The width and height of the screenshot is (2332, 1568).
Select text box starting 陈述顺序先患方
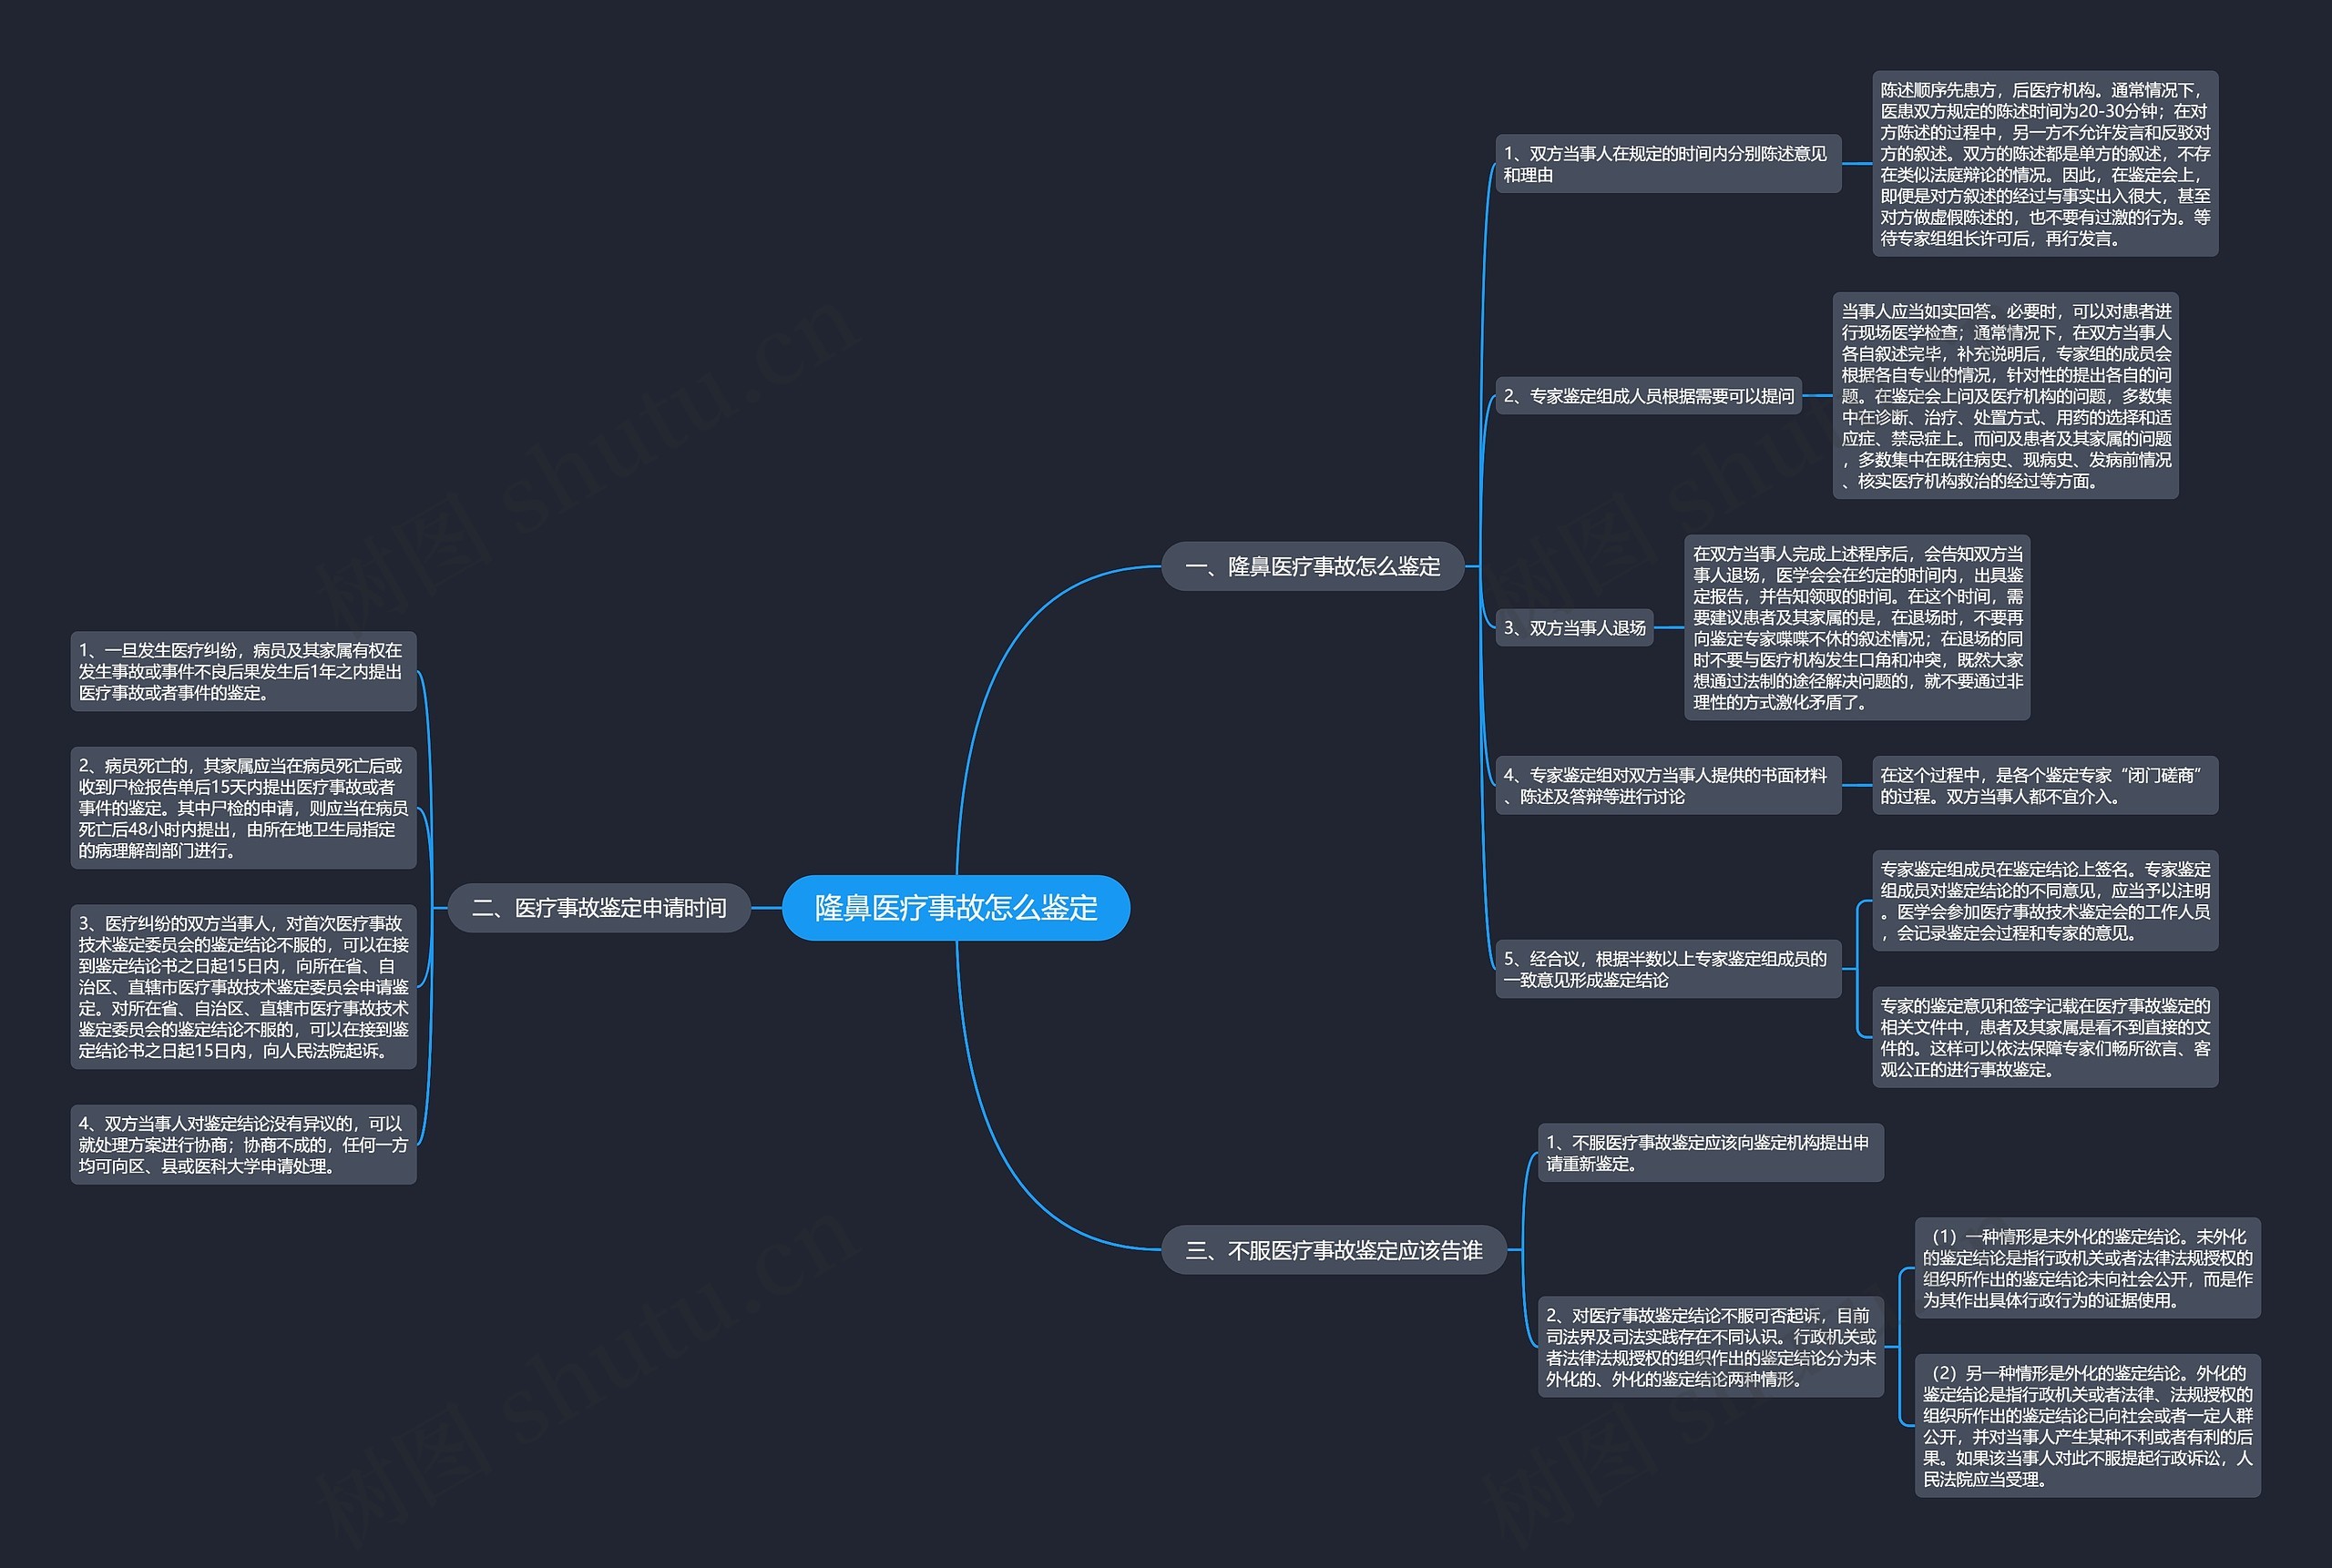(2045, 164)
